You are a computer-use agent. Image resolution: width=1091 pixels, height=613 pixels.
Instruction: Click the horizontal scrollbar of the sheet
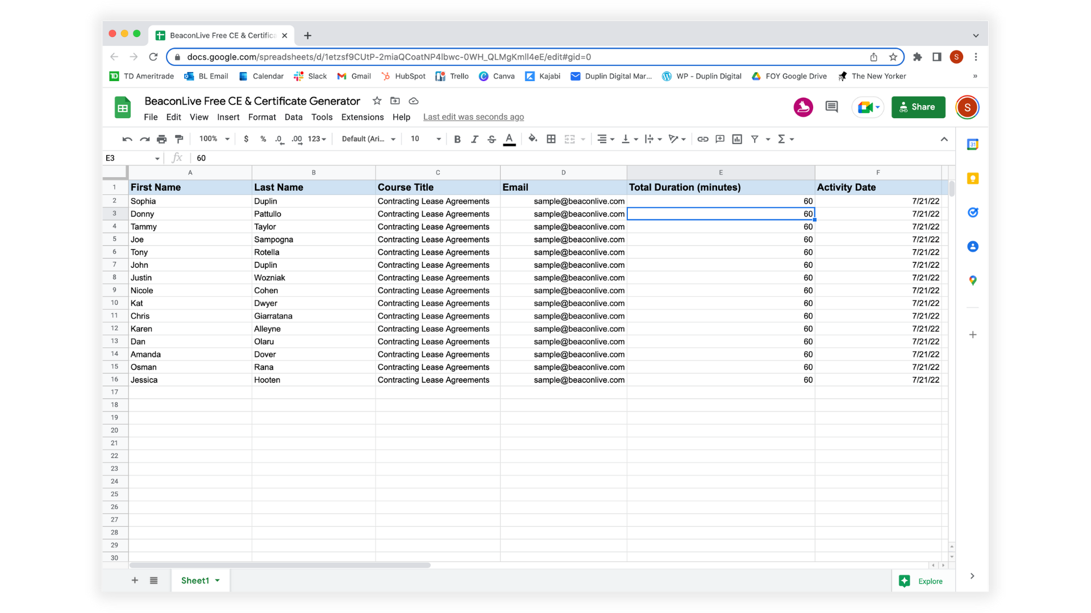tap(280, 565)
